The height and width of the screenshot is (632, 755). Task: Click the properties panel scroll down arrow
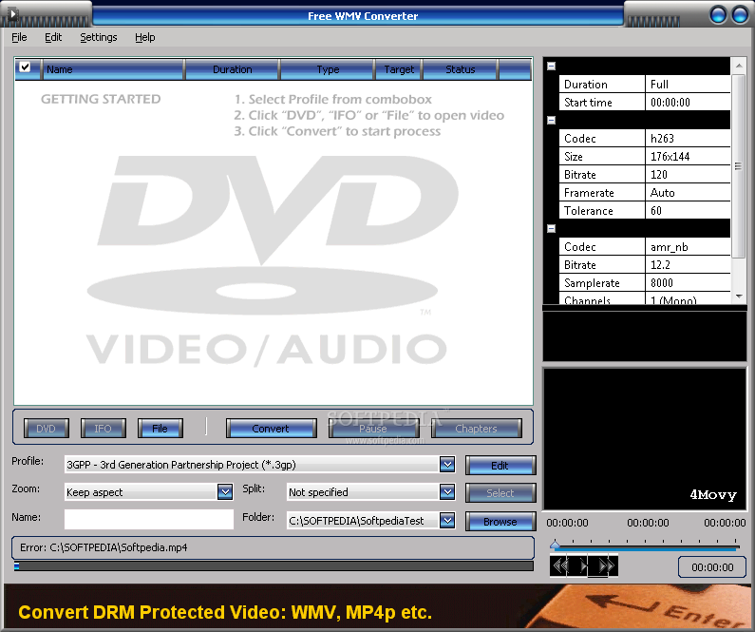tap(739, 297)
